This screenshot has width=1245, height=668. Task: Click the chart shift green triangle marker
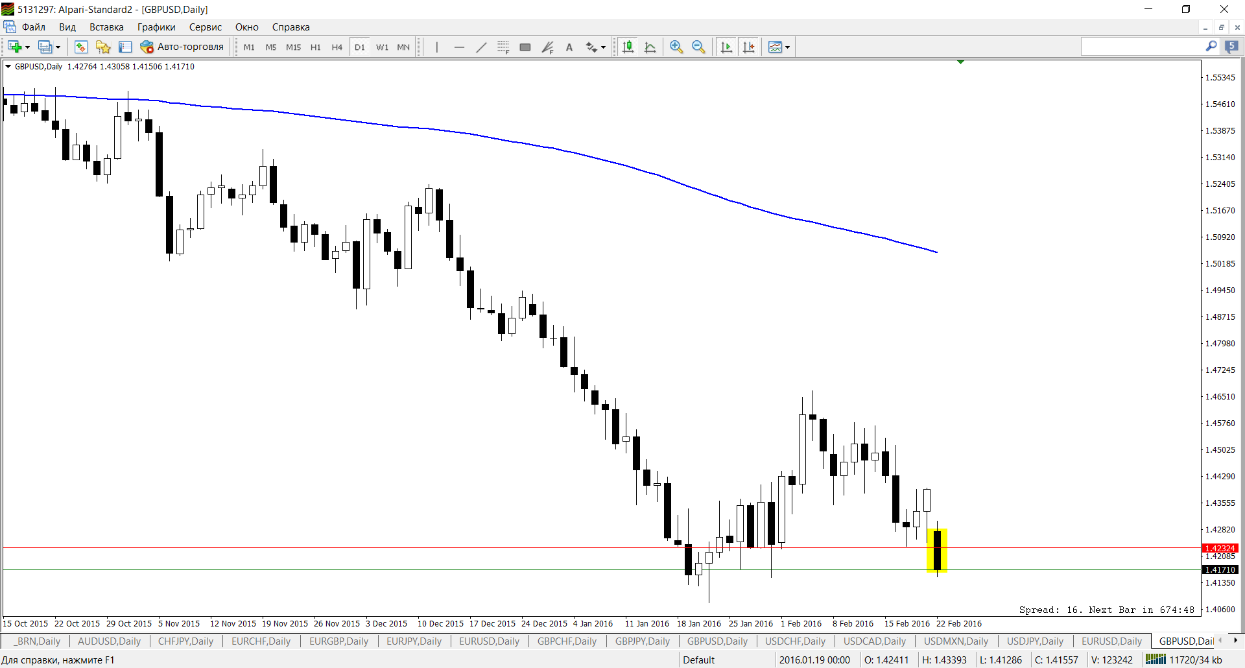(x=960, y=62)
